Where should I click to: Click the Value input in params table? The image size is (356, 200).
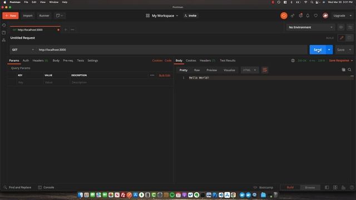tap(57, 82)
